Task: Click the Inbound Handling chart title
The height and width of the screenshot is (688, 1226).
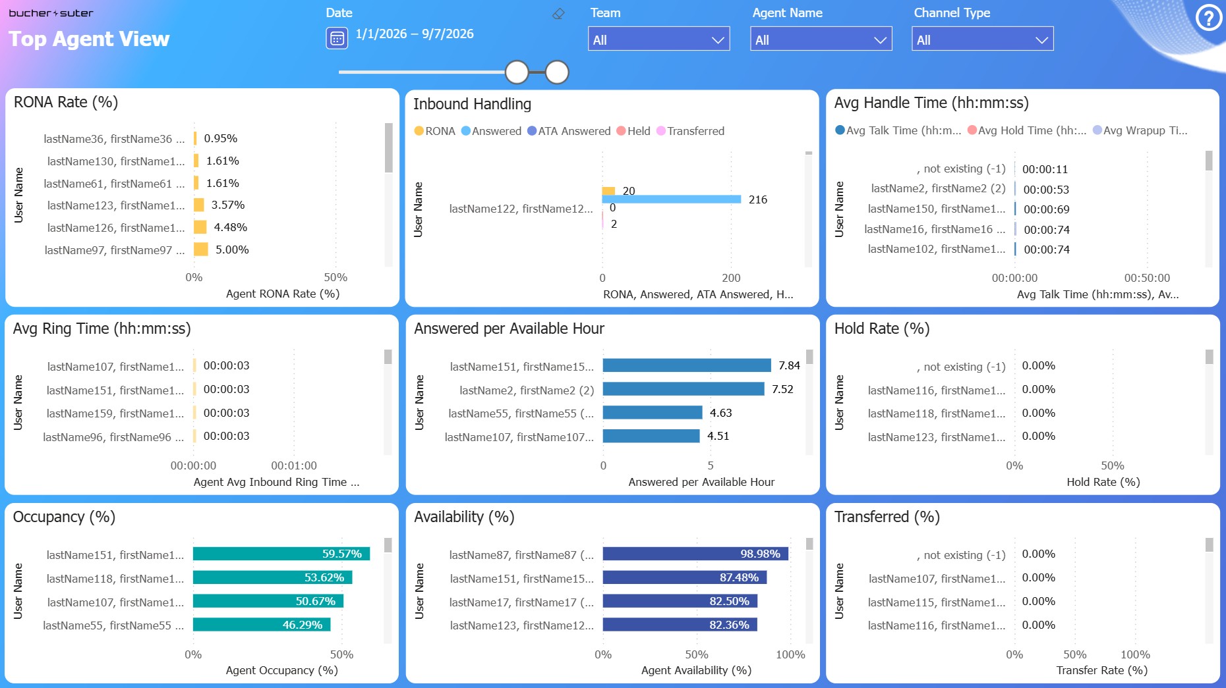Action: coord(472,104)
